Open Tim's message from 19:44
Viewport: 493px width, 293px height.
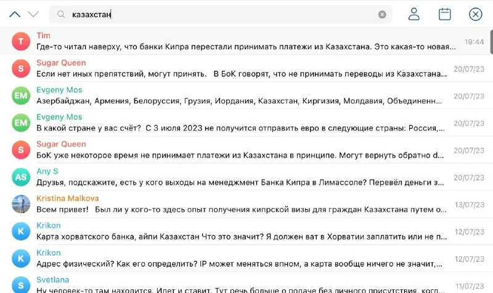pyautogui.click(x=246, y=41)
